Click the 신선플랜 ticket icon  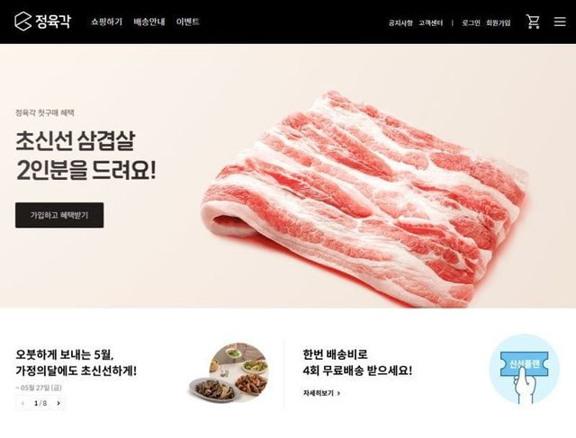[524, 369]
